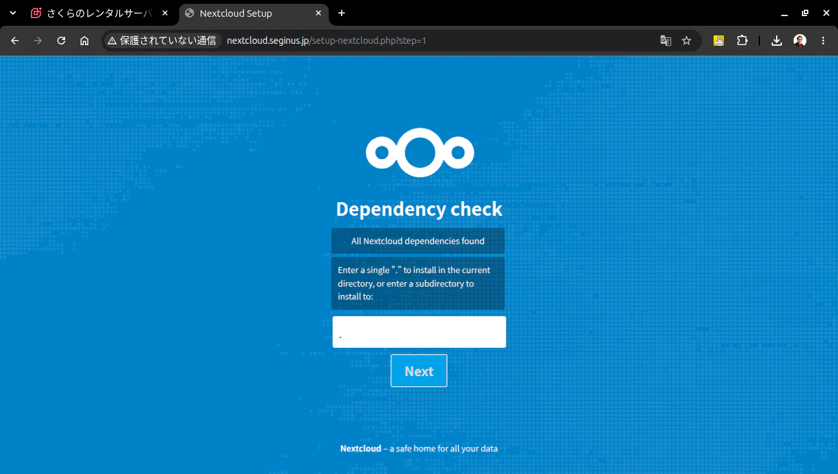The image size is (838, 474).
Task: Close the Nextcloud Setup tab
Action: coord(318,13)
